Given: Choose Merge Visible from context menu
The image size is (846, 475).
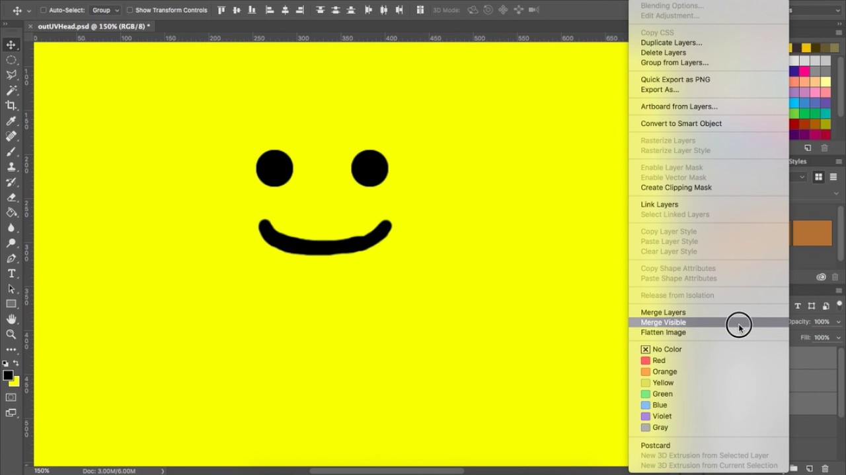Looking at the screenshot, I should point(708,323).
